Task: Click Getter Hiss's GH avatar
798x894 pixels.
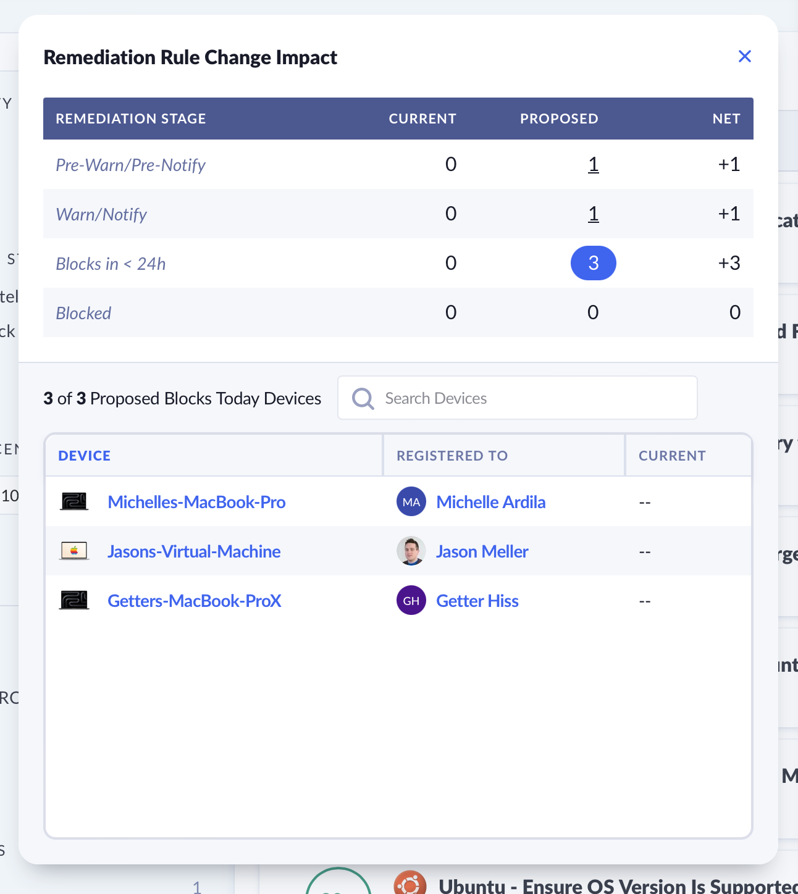Action: (411, 601)
